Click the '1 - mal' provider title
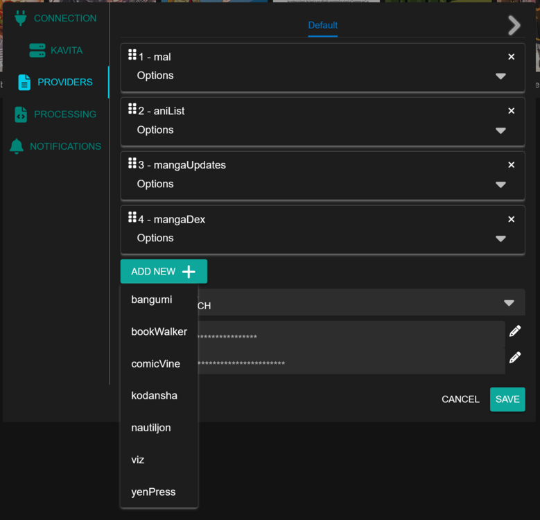This screenshot has height=520, width=540. (x=155, y=57)
